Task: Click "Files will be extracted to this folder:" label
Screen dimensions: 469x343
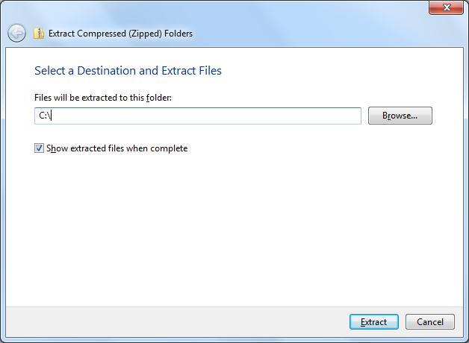Action: point(103,98)
